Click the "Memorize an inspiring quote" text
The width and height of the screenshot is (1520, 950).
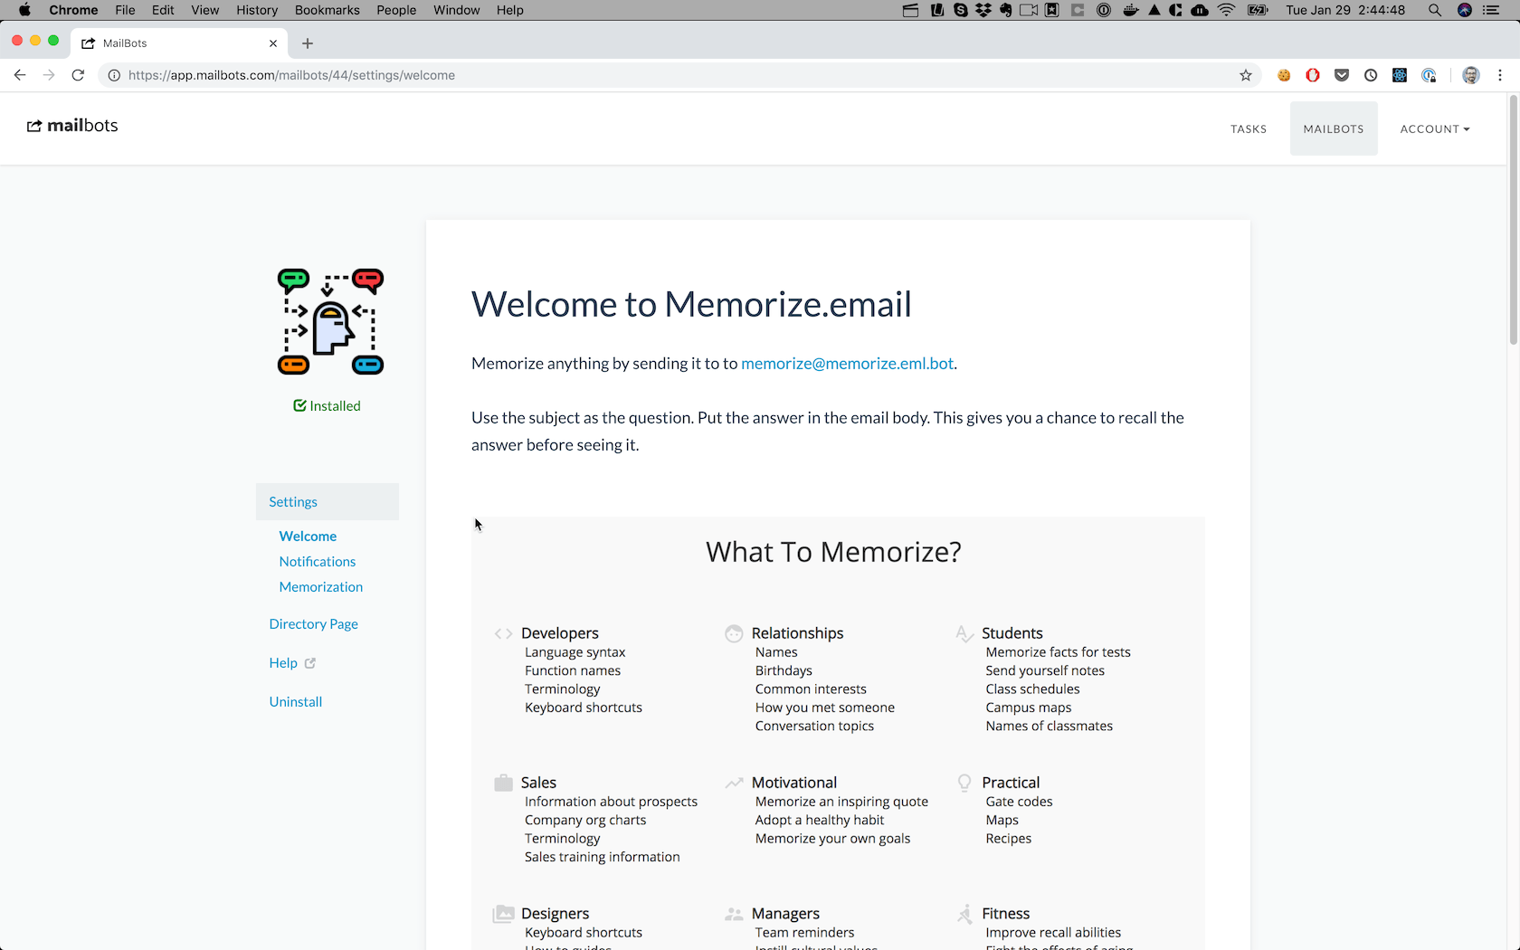(841, 802)
